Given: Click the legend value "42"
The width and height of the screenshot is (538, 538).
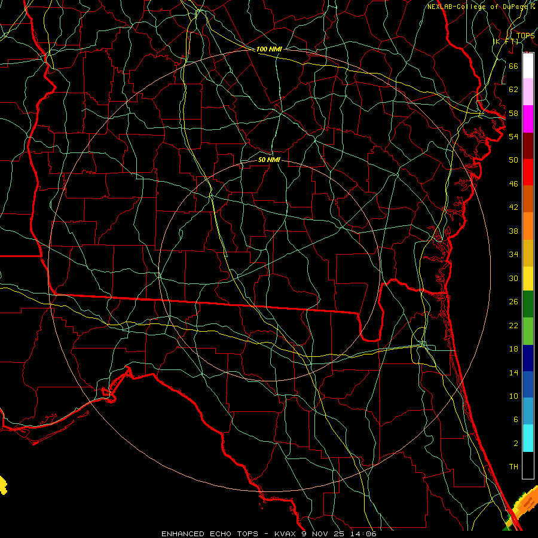Looking at the screenshot, I should [513, 207].
